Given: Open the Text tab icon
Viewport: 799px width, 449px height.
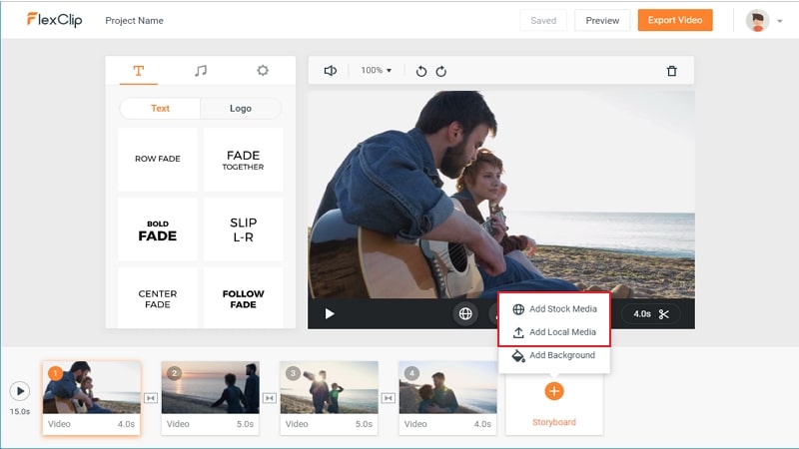Looking at the screenshot, I should point(139,71).
